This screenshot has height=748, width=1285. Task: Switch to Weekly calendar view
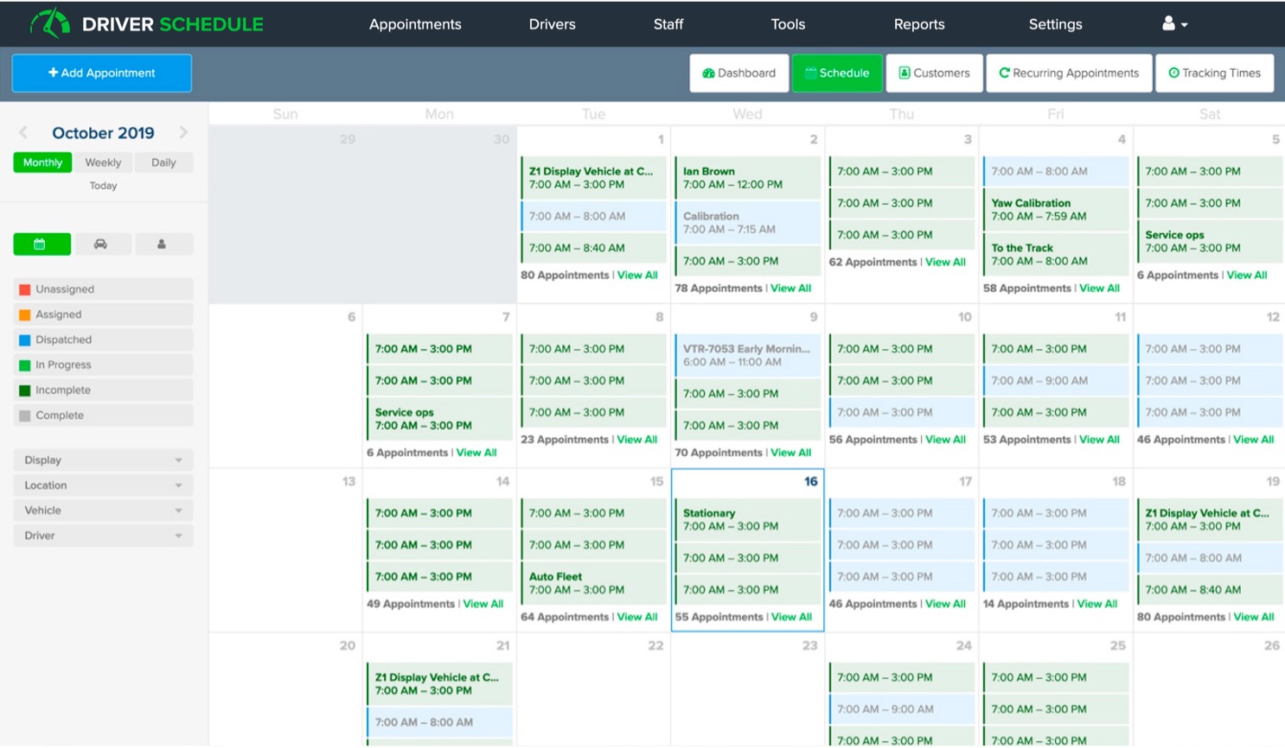pyautogui.click(x=103, y=162)
